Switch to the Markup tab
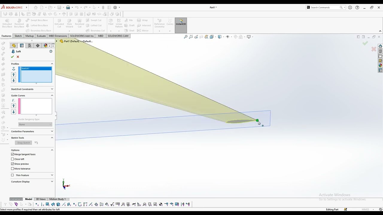Viewport: 383px width, 215px height. [x=30, y=36]
